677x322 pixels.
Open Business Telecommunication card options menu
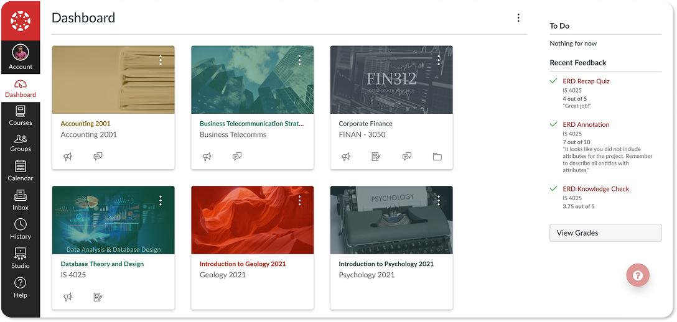pyautogui.click(x=299, y=60)
